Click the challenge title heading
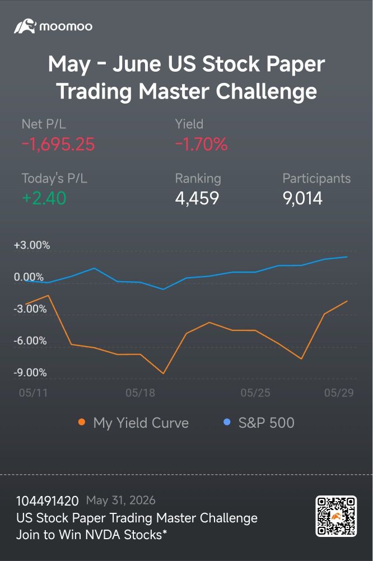 click(186, 77)
